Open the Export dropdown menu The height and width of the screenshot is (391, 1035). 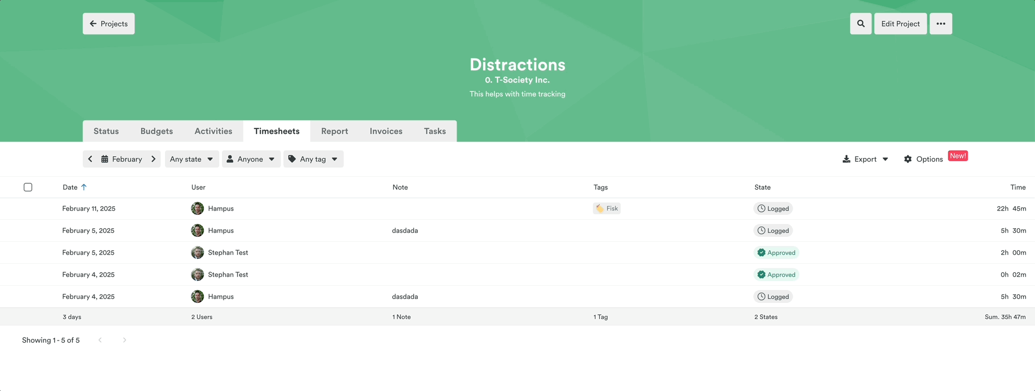pyautogui.click(x=865, y=159)
